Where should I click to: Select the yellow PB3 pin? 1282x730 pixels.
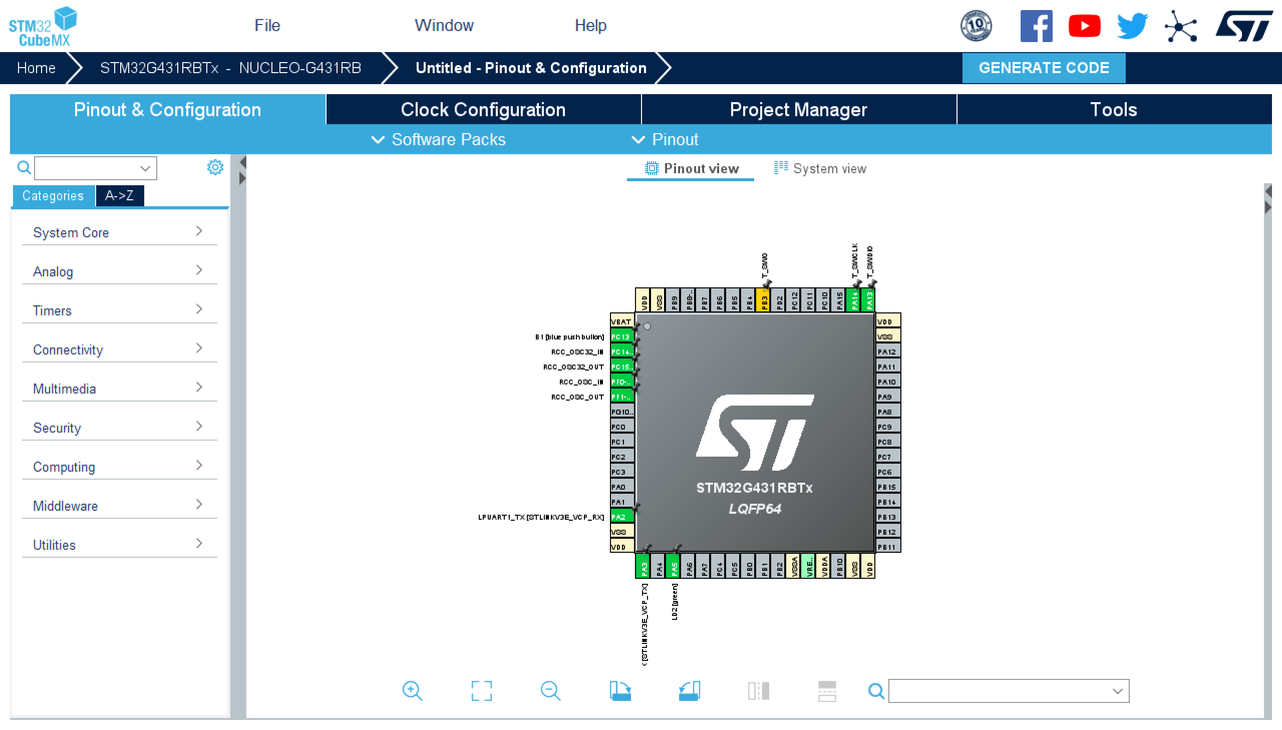764,300
